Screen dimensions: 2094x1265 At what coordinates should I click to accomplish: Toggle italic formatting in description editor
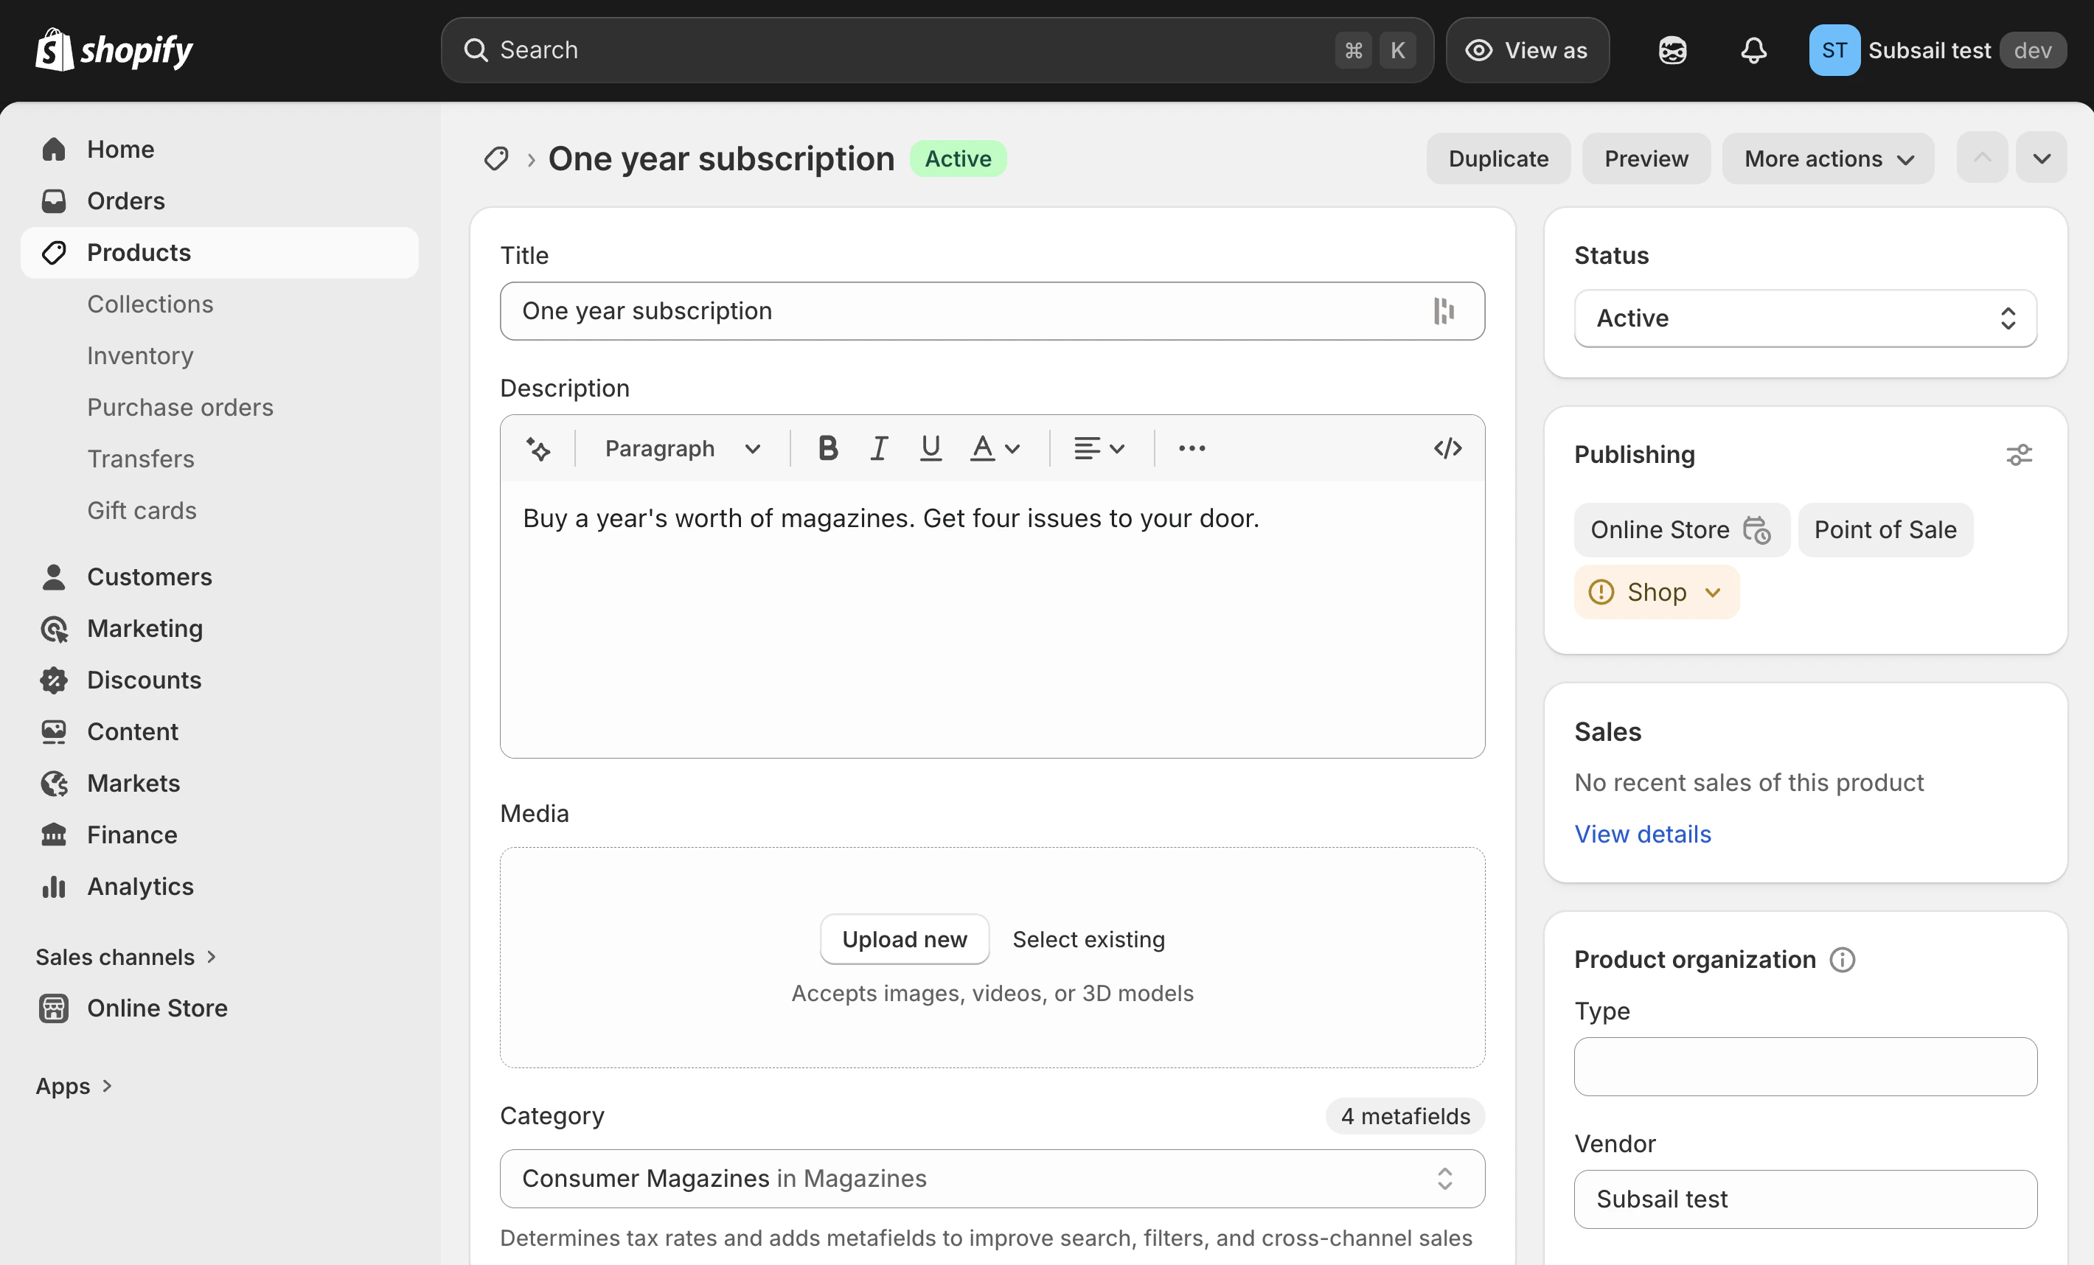click(x=879, y=448)
